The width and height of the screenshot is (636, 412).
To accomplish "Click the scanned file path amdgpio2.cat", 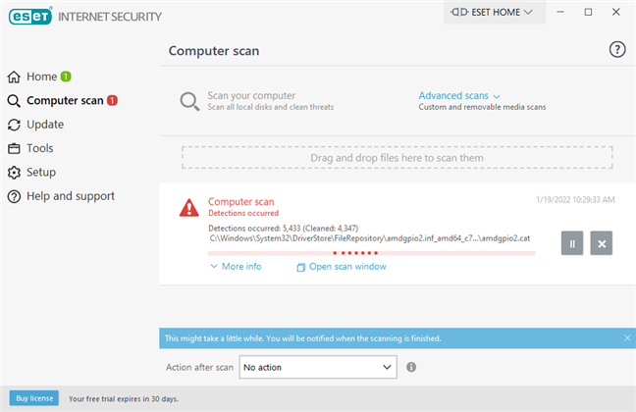I will click(369, 238).
